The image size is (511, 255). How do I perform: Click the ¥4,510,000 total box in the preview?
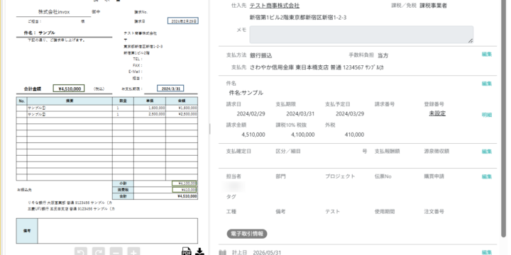(x=69, y=89)
